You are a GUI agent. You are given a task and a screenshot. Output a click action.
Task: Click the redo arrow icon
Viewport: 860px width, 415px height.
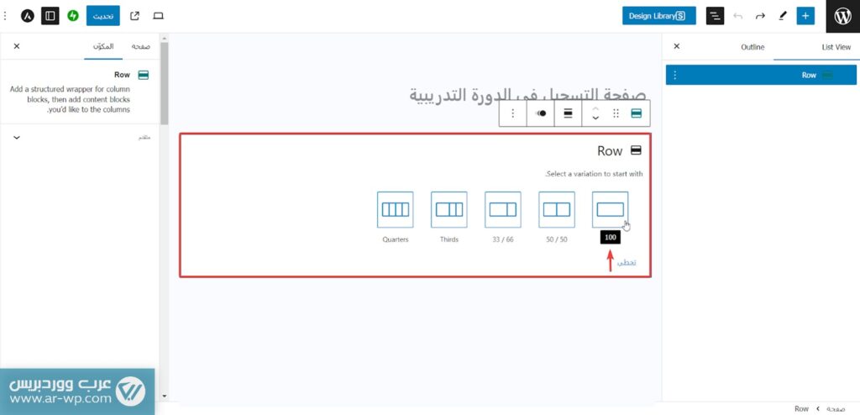coord(760,16)
